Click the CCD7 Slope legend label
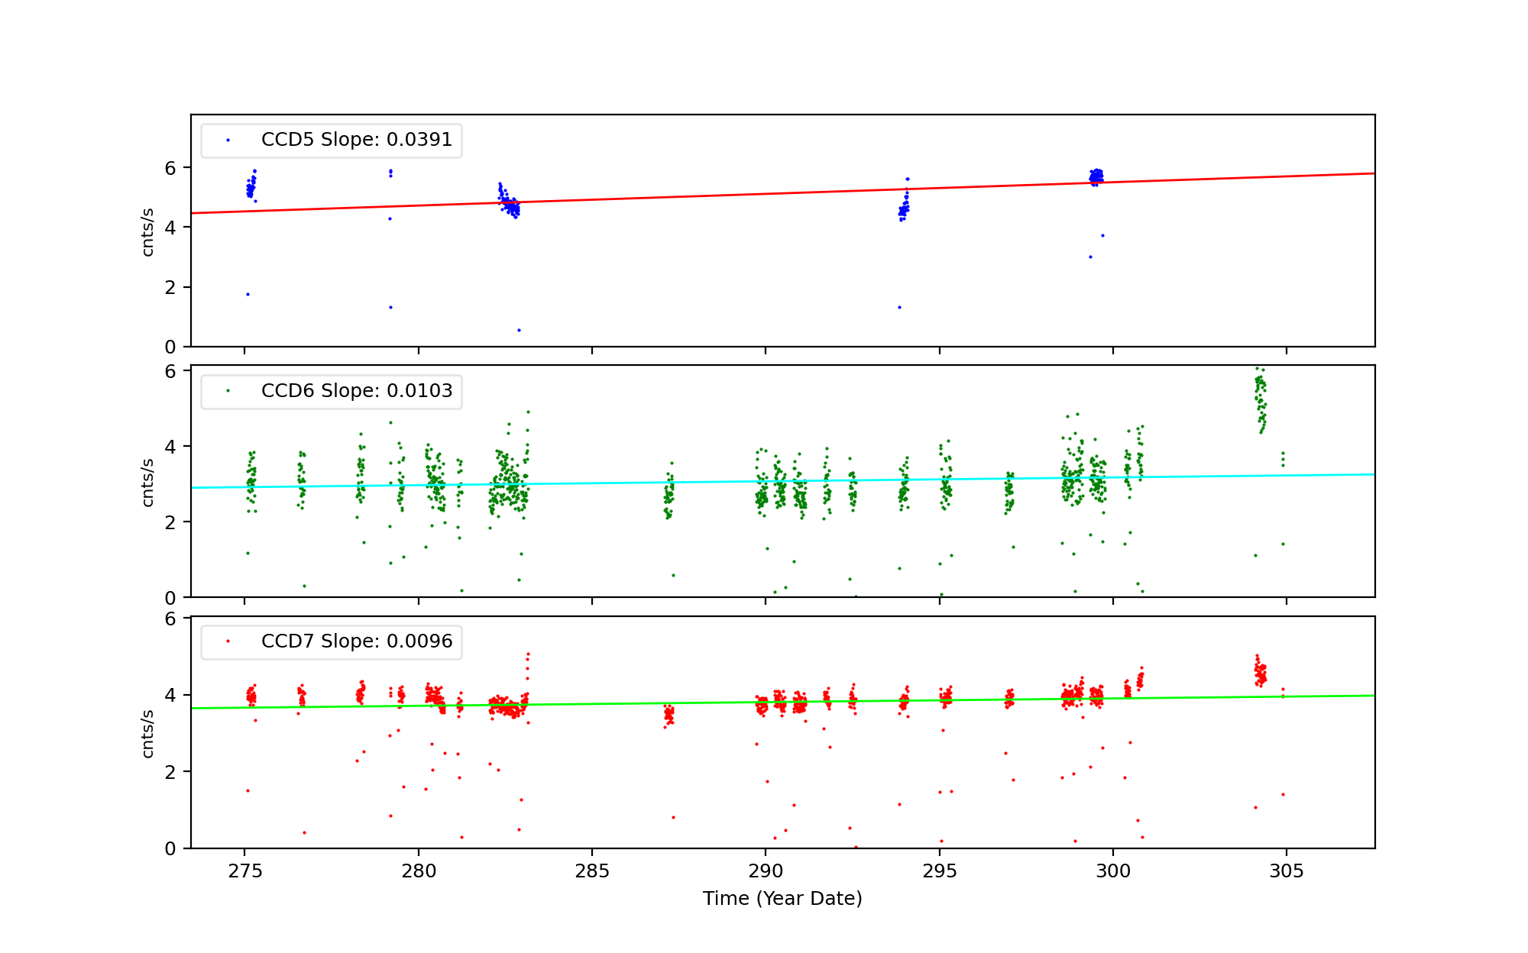This screenshot has width=1528, height=953. 356,641
